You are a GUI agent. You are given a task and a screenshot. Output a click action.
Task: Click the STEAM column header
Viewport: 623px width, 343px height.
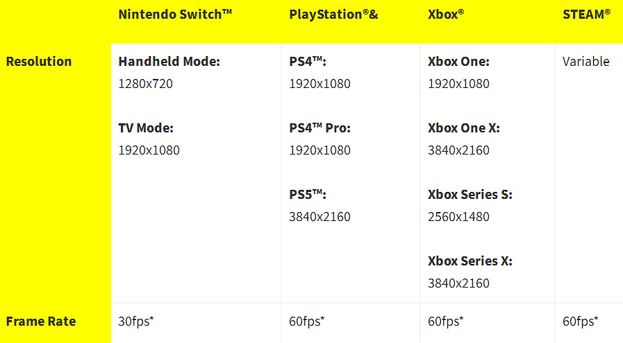pos(586,15)
